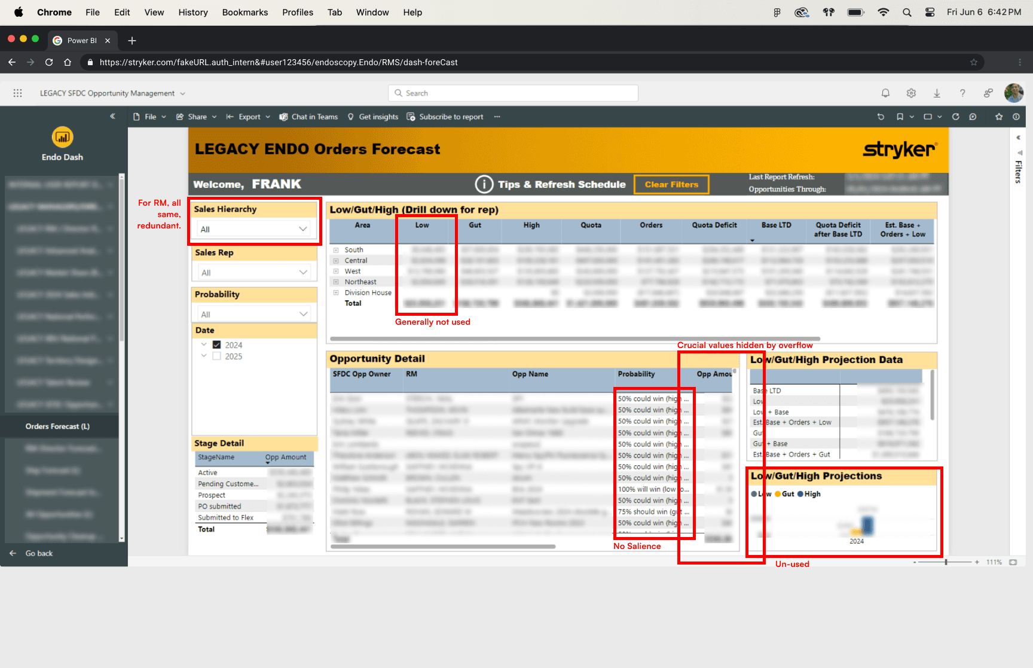
Task: Open the Probability filter dropdown
Action: [x=254, y=314]
